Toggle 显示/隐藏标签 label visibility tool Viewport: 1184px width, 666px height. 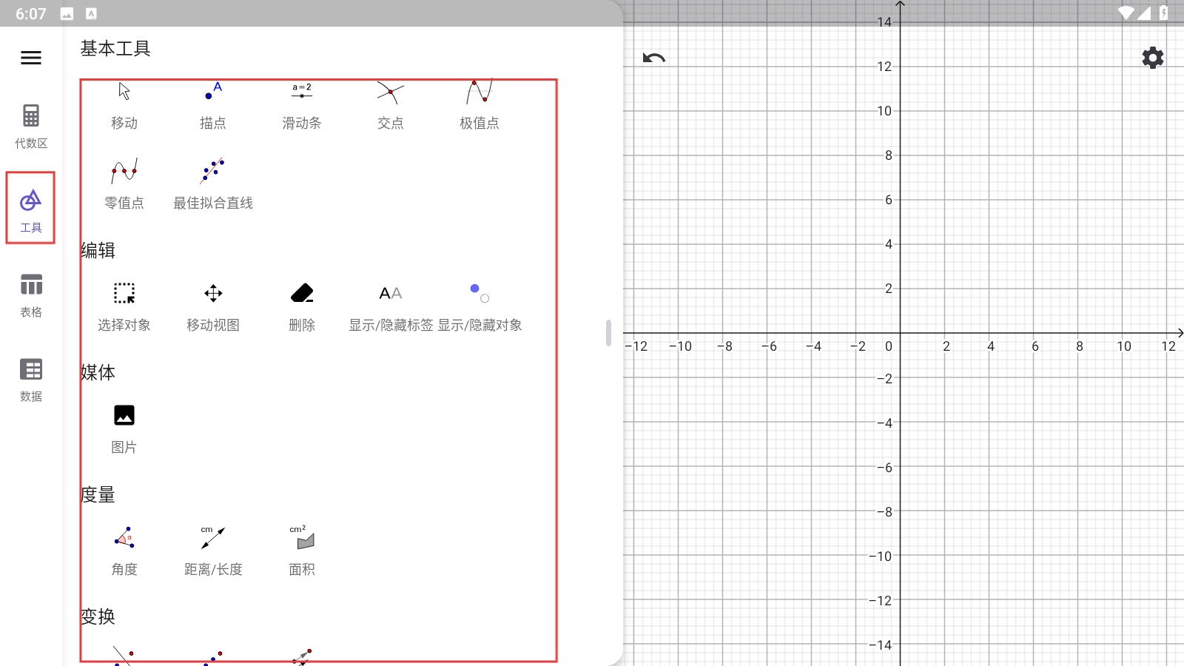(391, 306)
